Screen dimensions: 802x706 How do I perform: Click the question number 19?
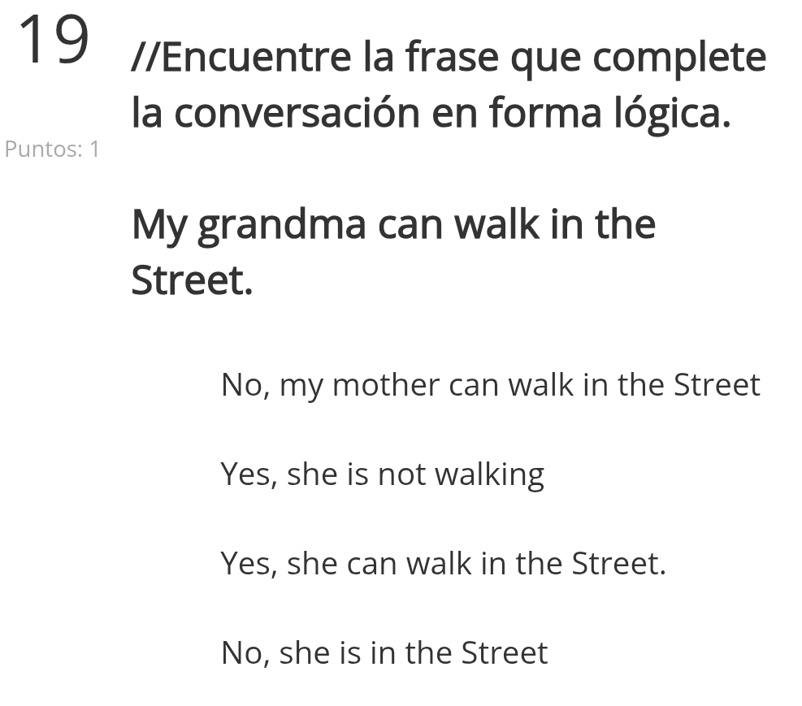coord(53,41)
